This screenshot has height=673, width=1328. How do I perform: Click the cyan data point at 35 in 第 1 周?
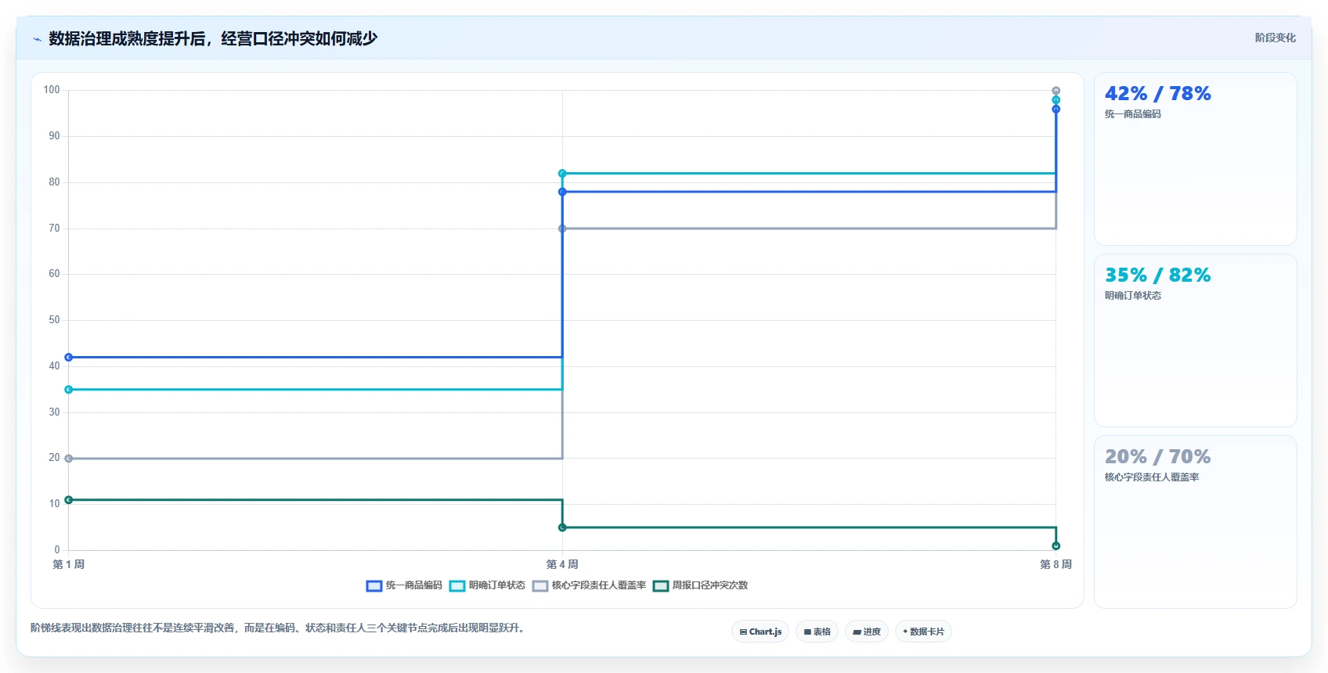(x=69, y=390)
